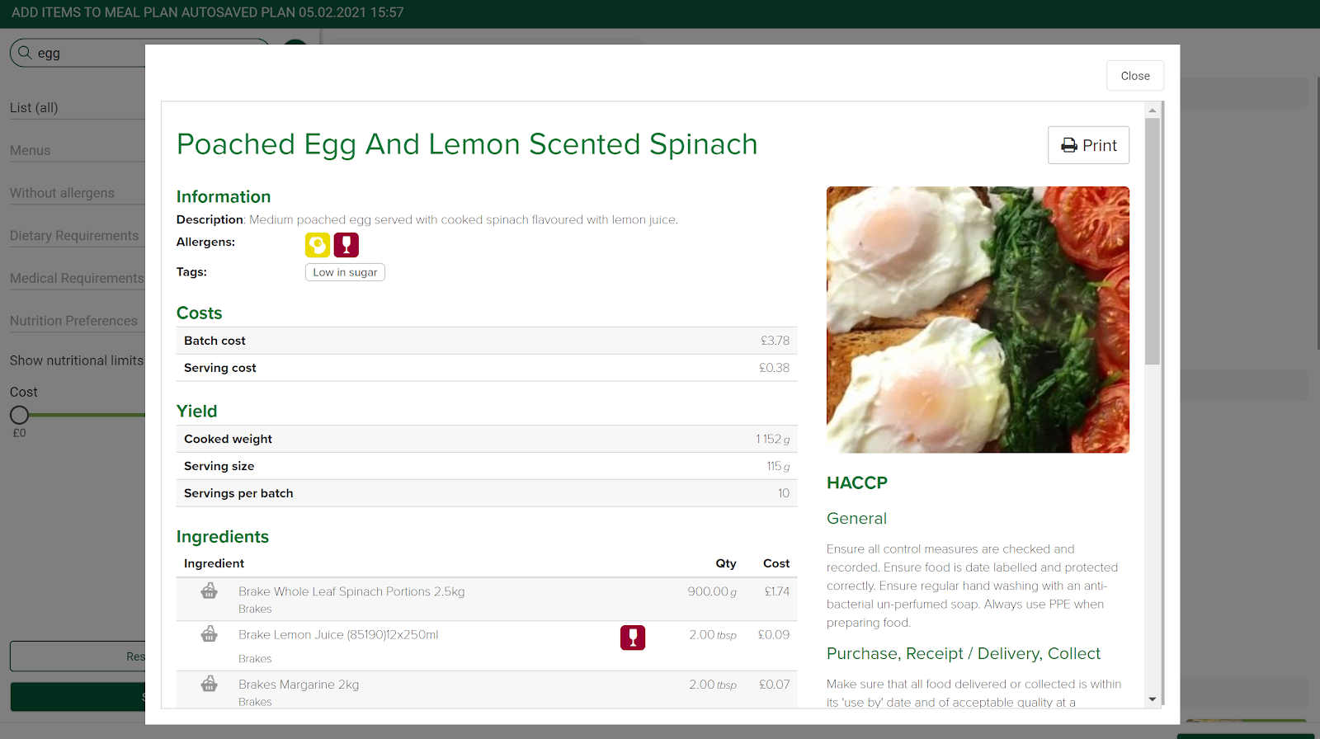Click Brakes Margarine 2kg ingredient name
1320x739 pixels.
(x=299, y=685)
